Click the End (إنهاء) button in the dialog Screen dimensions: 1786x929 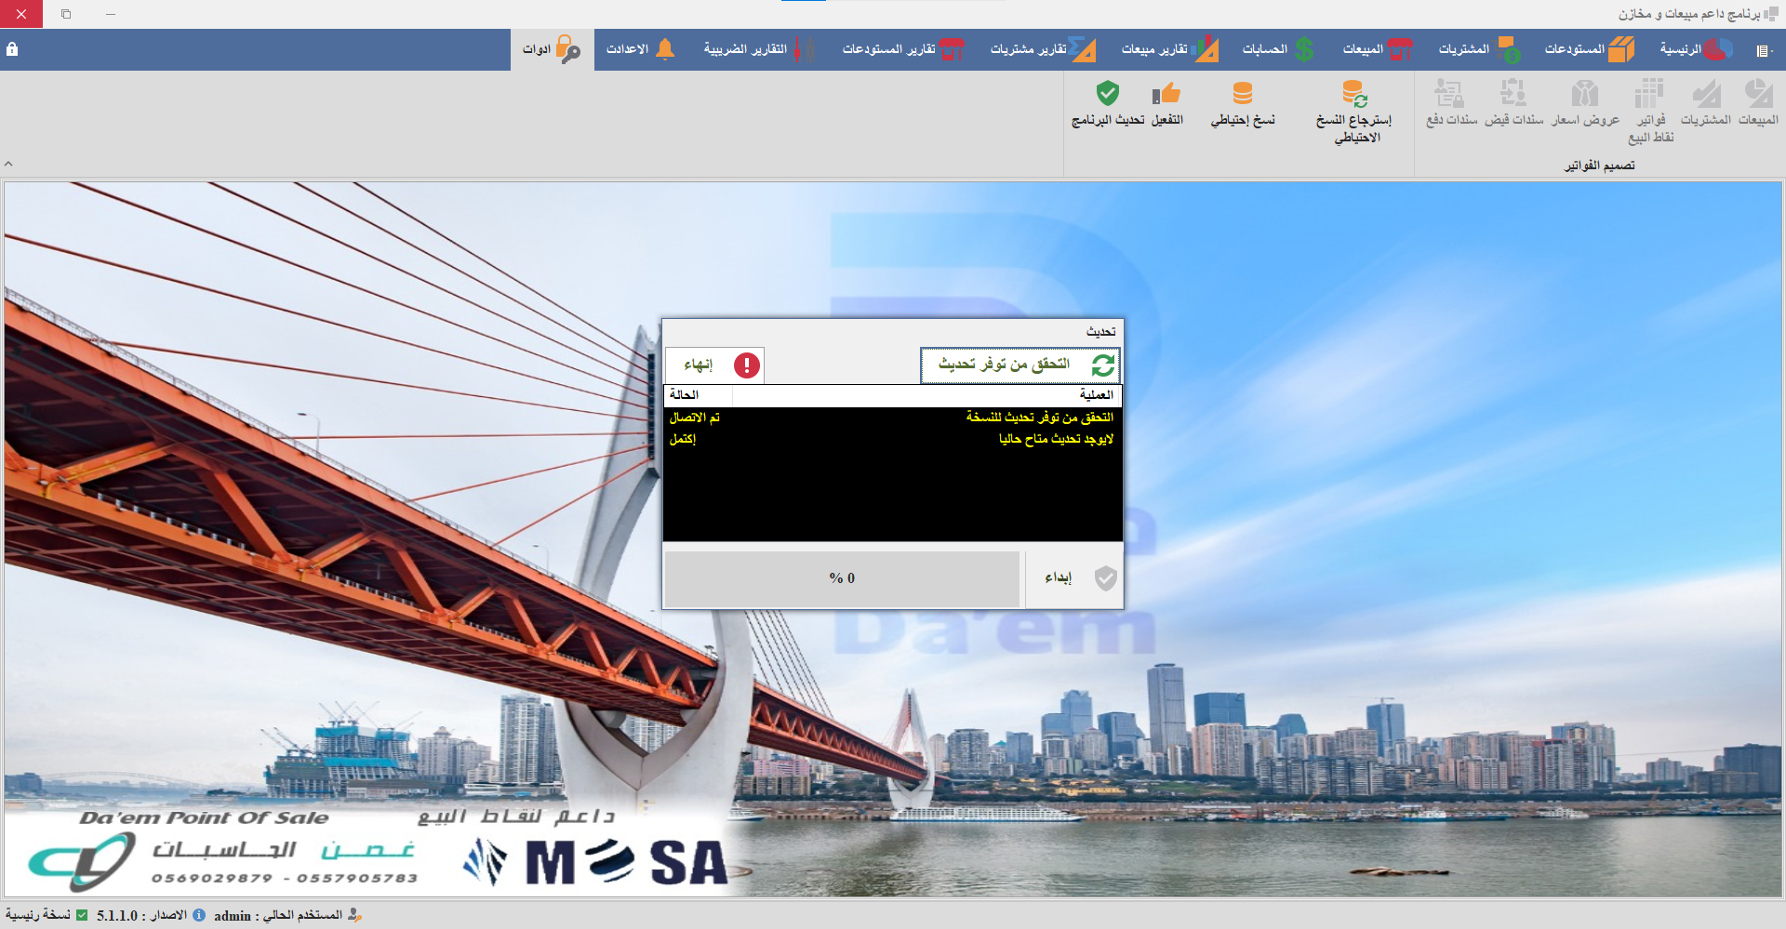click(x=714, y=365)
